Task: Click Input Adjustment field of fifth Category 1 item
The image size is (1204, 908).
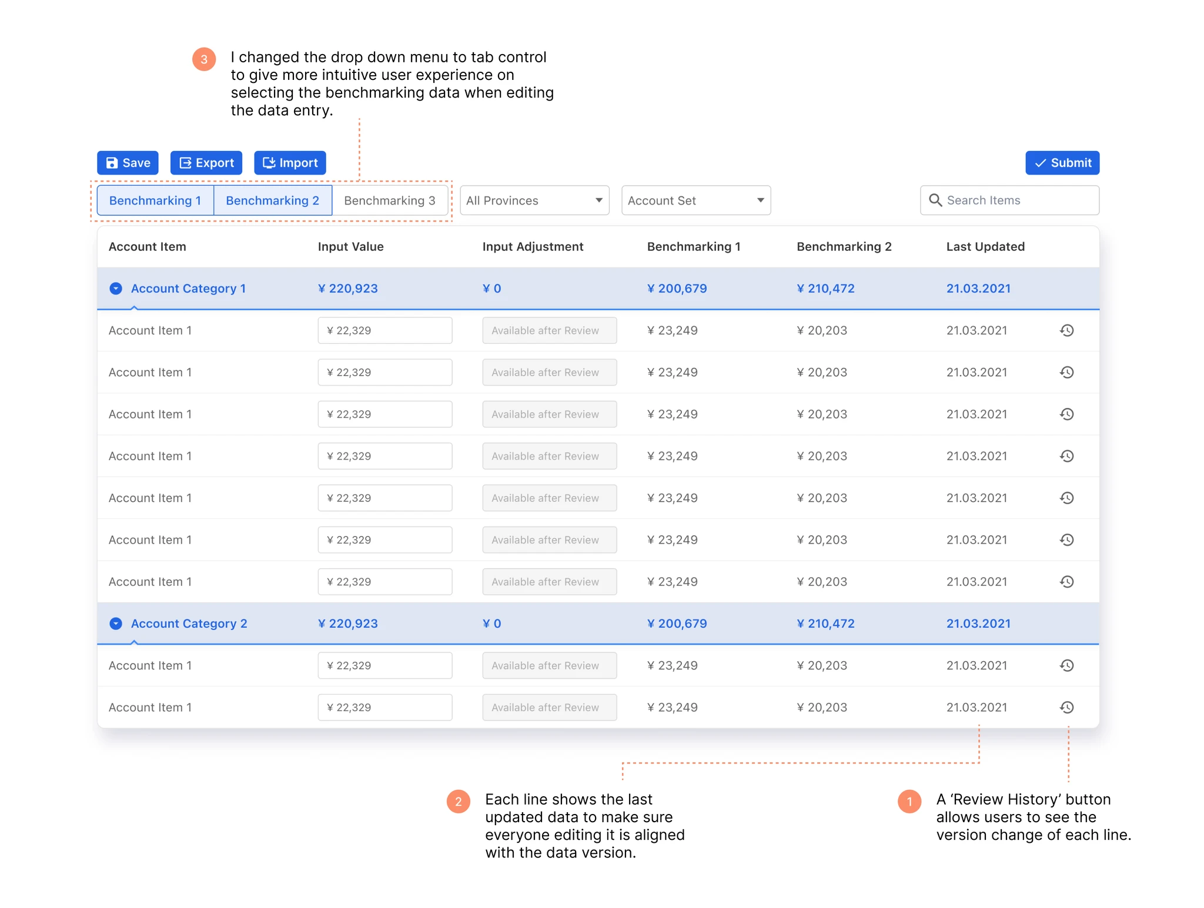Action: (x=550, y=498)
